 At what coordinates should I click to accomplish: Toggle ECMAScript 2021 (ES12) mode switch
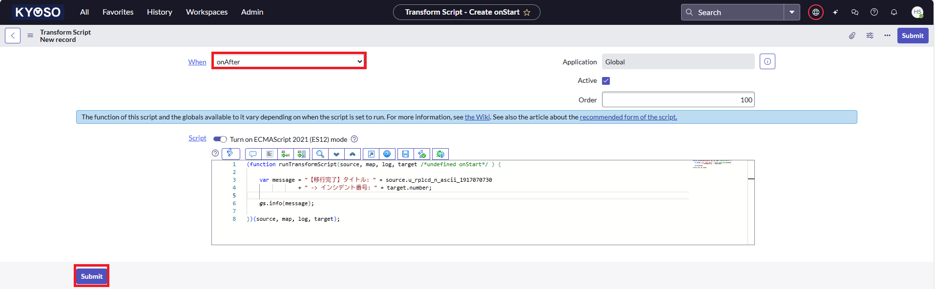[x=220, y=139]
